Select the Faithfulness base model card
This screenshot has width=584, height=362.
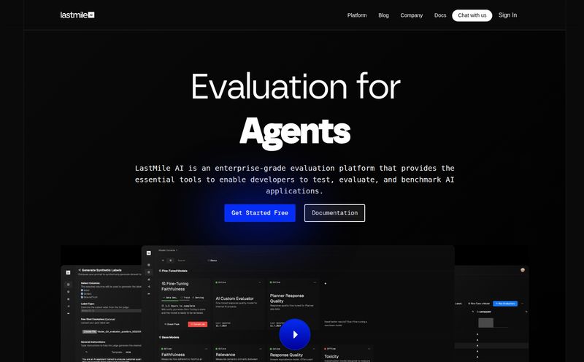click(185, 353)
